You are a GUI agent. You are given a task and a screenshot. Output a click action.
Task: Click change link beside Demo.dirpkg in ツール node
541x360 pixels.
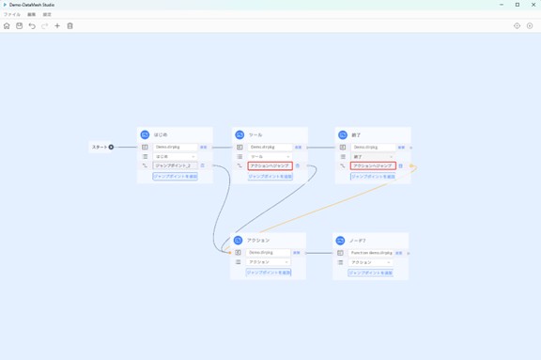pyautogui.click(x=299, y=147)
